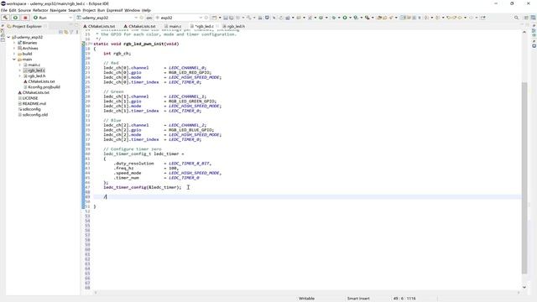537x302 pixels.
Task: Edit launch configuration gear next to udemy_esp32
Action: (142, 18)
